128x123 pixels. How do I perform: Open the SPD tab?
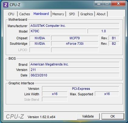click(72, 14)
